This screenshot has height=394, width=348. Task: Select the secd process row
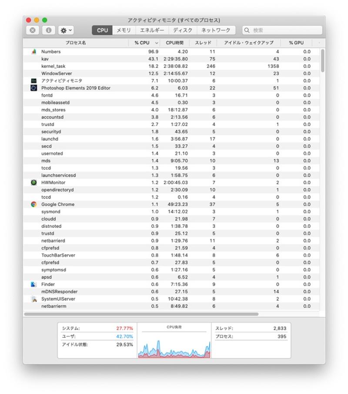[x=171, y=146]
